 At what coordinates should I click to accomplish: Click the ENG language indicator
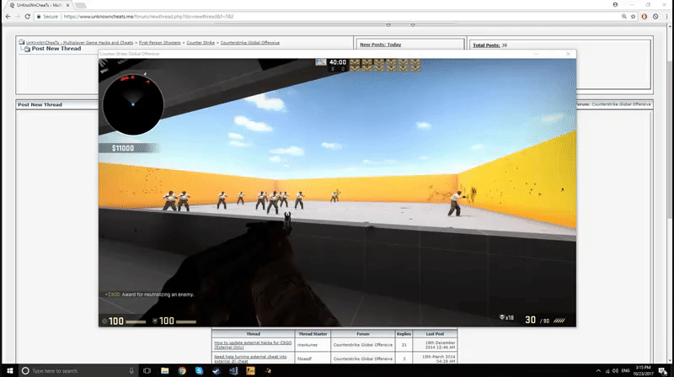point(625,370)
